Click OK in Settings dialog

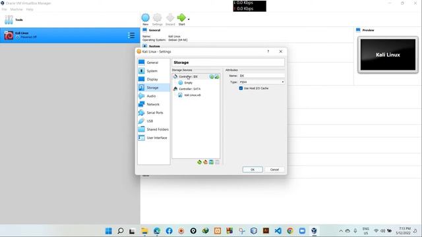253,170
